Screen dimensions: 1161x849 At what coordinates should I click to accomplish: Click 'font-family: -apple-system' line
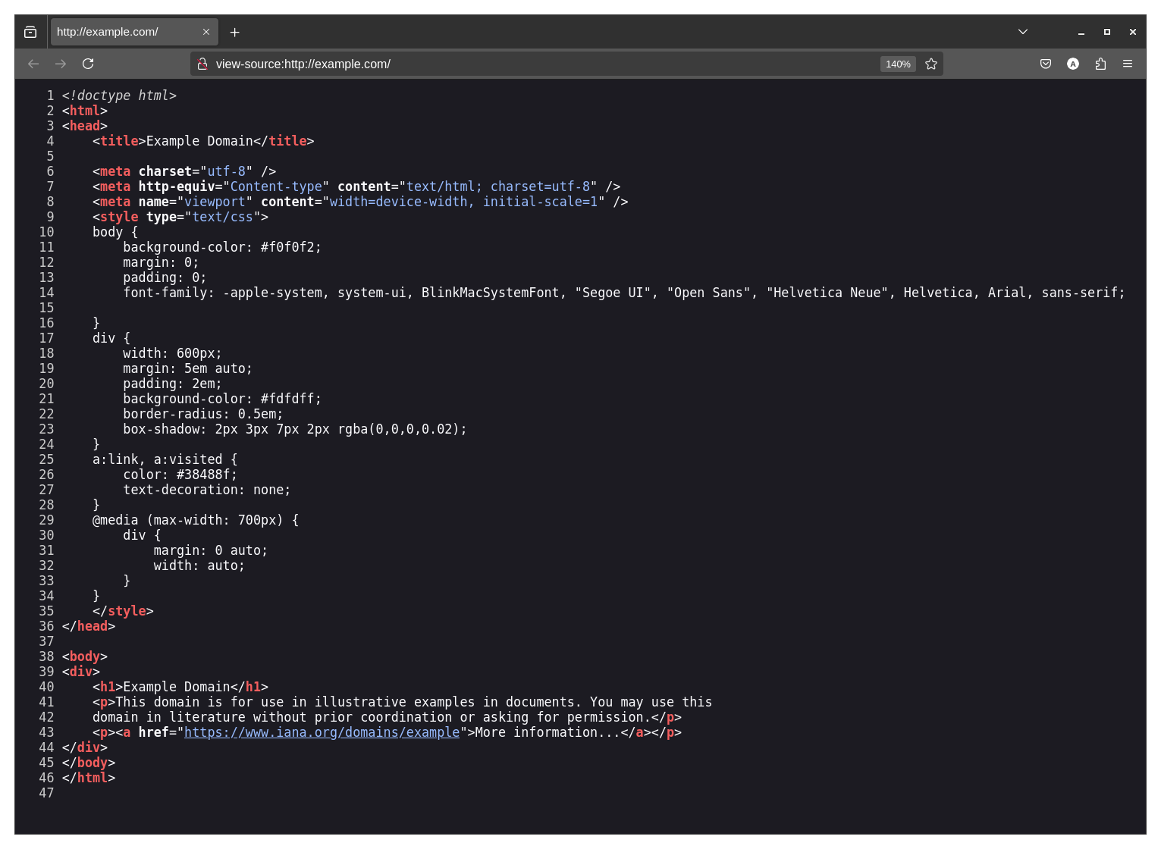[623, 293]
